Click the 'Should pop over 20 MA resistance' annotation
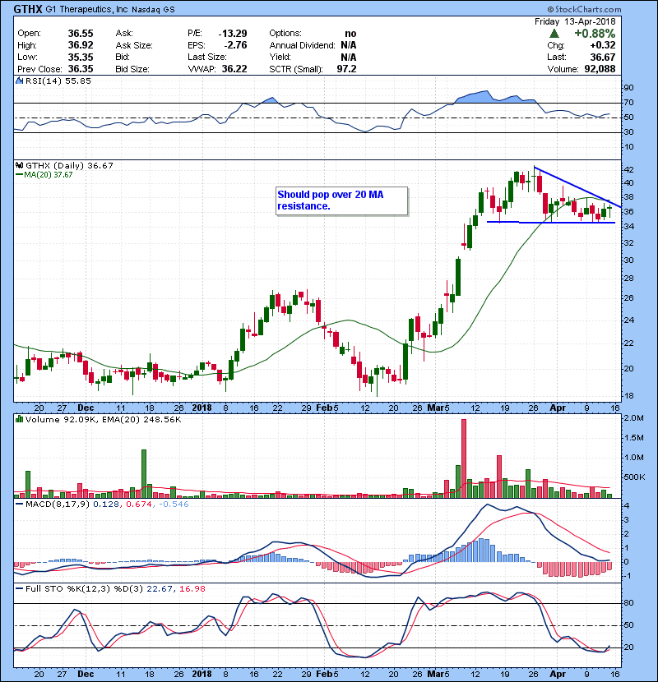 click(342, 200)
